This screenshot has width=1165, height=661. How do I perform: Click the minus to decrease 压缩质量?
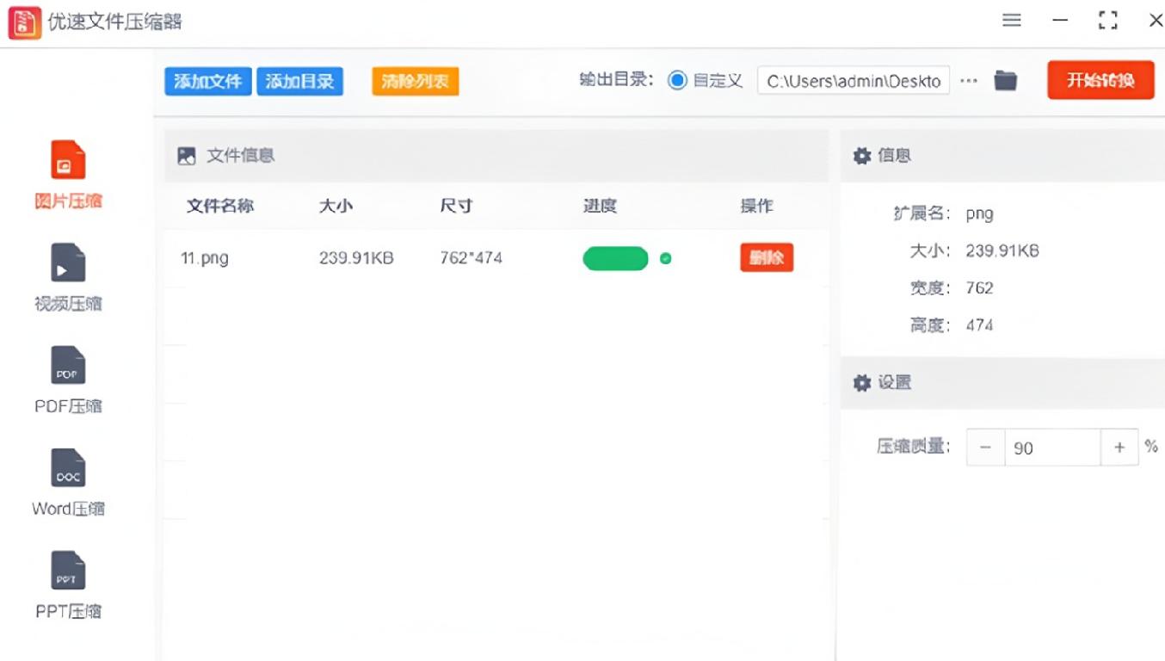[984, 447]
